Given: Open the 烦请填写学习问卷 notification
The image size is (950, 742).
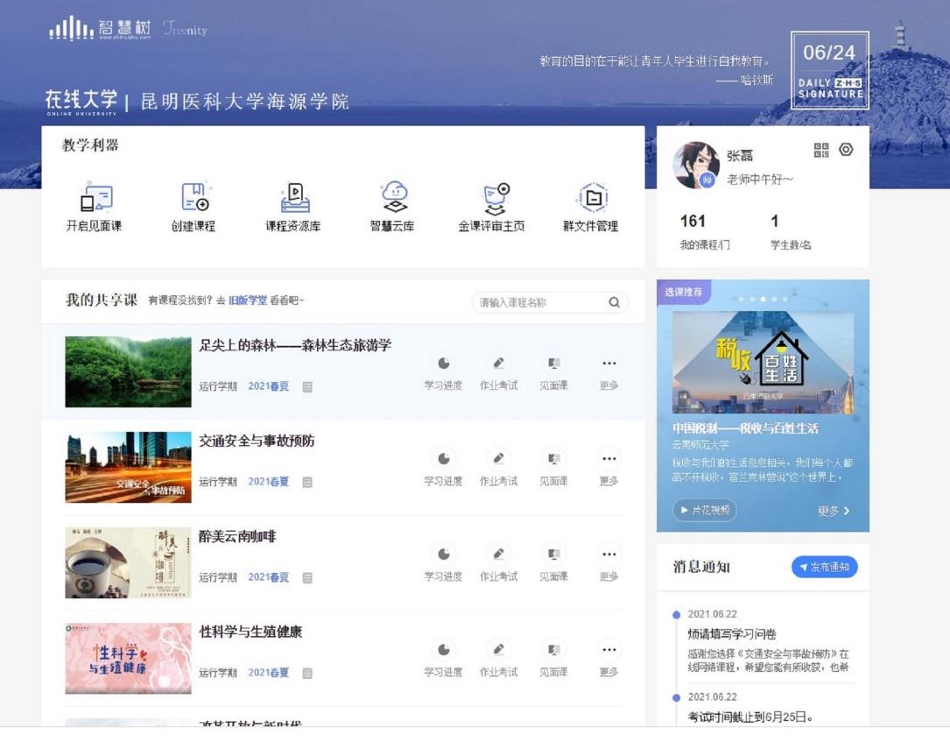Looking at the screenshot, I should 732,634.
